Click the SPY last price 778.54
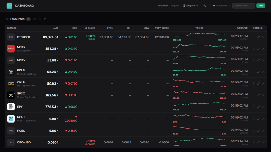 pyautogui.click(x=51, y=107)
